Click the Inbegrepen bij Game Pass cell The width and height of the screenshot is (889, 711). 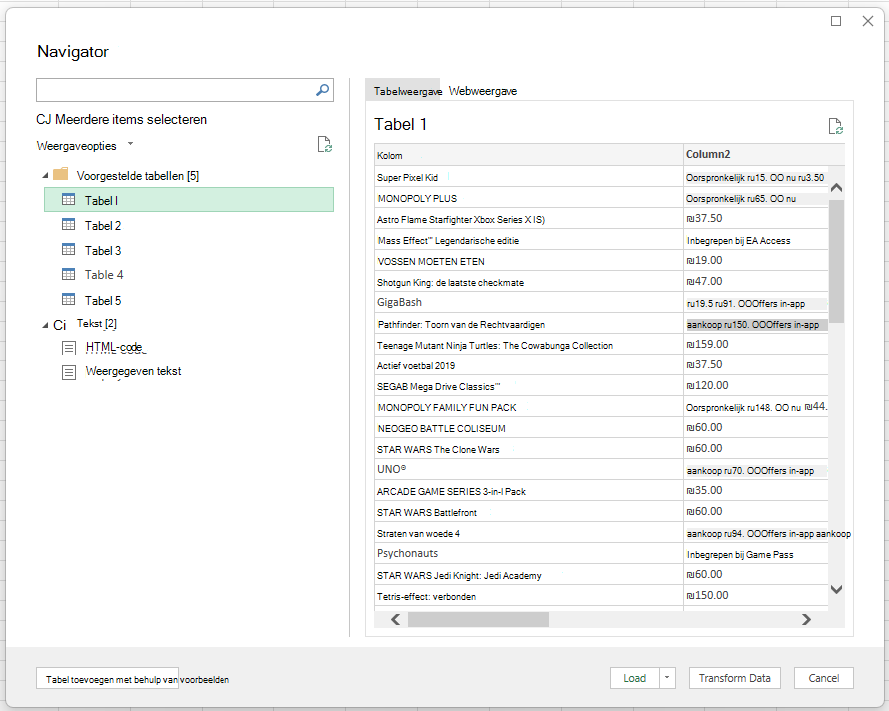click(x=756, y=554)
